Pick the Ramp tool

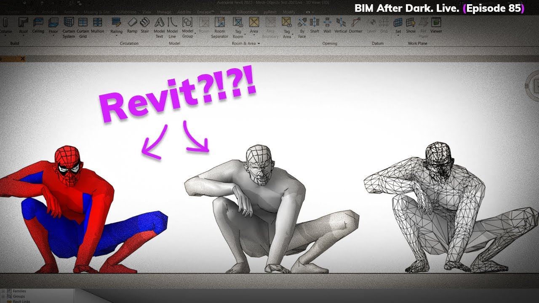pos(132,25)
